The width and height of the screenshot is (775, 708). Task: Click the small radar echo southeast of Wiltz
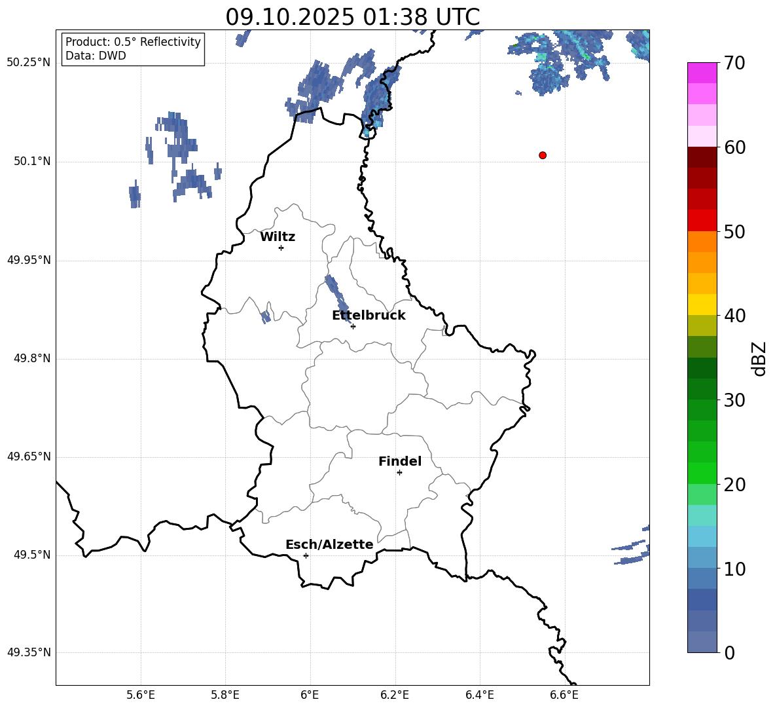266,316
